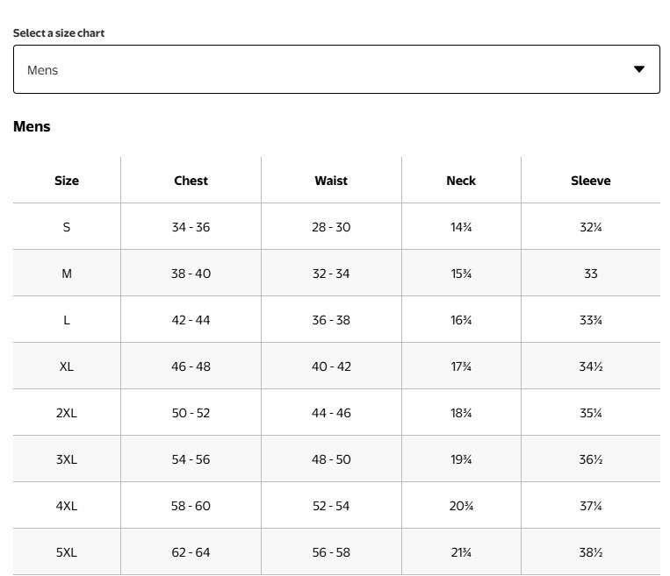Image resolution: width=670 pixels, height=576 pixels.
Task: Click the Waist column header
Action: click(331, 181)
